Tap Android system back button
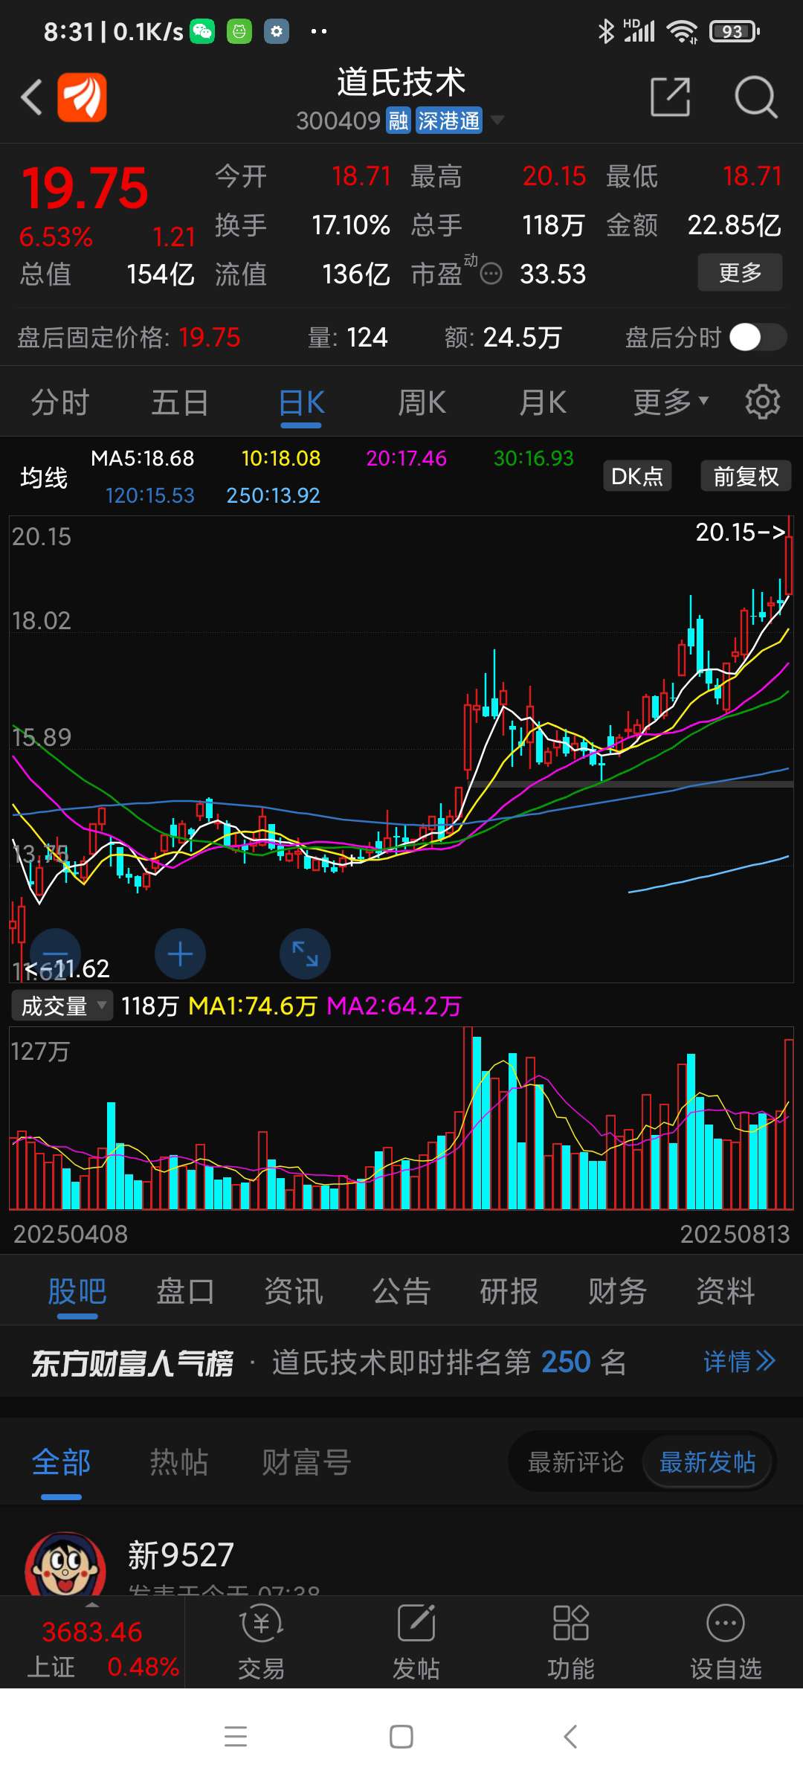 point(570,1737)
